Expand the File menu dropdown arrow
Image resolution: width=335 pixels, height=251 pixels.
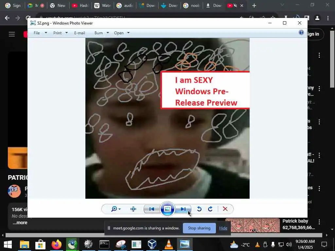(x=46, y=33)
